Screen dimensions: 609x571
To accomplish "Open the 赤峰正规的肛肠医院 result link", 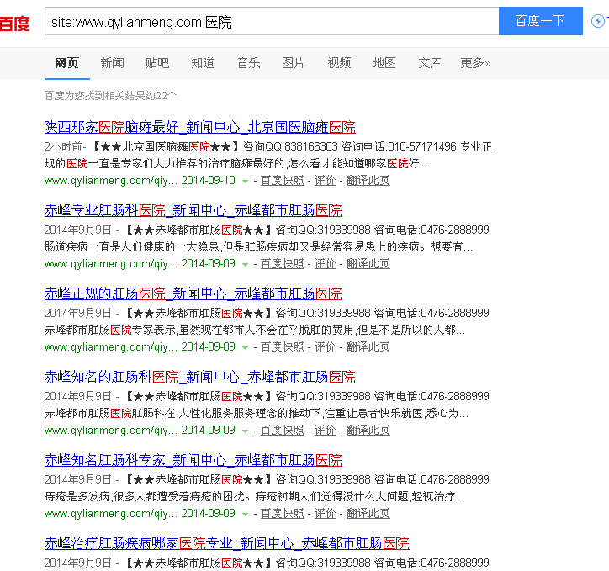I will [x=193, y=293].
